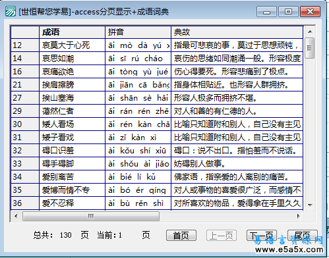Screen dimensions: 329x258
Task: Click the left arrow of horizontal scrollbar
Action: [16, 217]
